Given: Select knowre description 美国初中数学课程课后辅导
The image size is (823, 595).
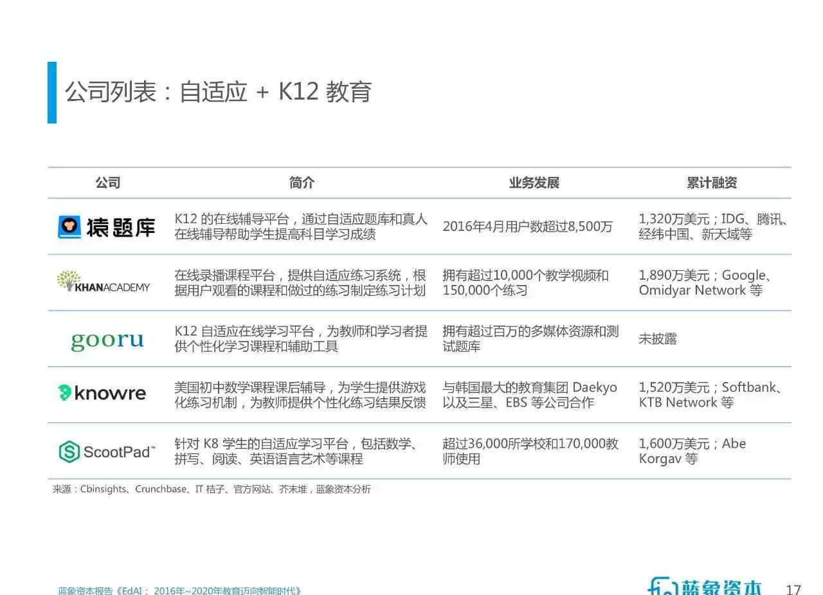Looking at the screenshot, I should tap(300, 395).
